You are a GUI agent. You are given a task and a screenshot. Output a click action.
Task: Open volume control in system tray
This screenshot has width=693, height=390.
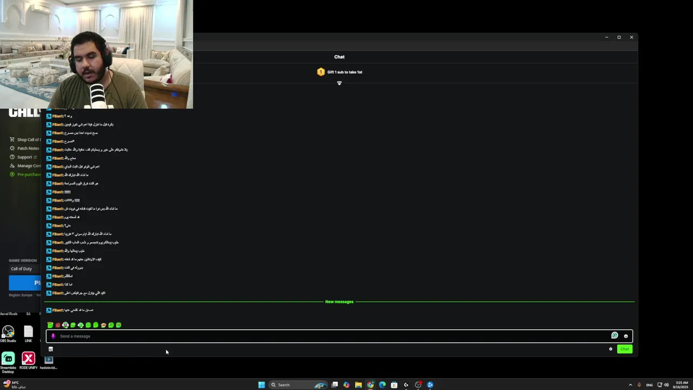[x=666, y=385]
